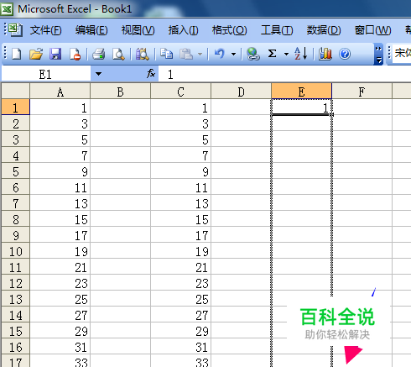Click the fill handle of cell E1
411x367 pixels.
point(331,114)
